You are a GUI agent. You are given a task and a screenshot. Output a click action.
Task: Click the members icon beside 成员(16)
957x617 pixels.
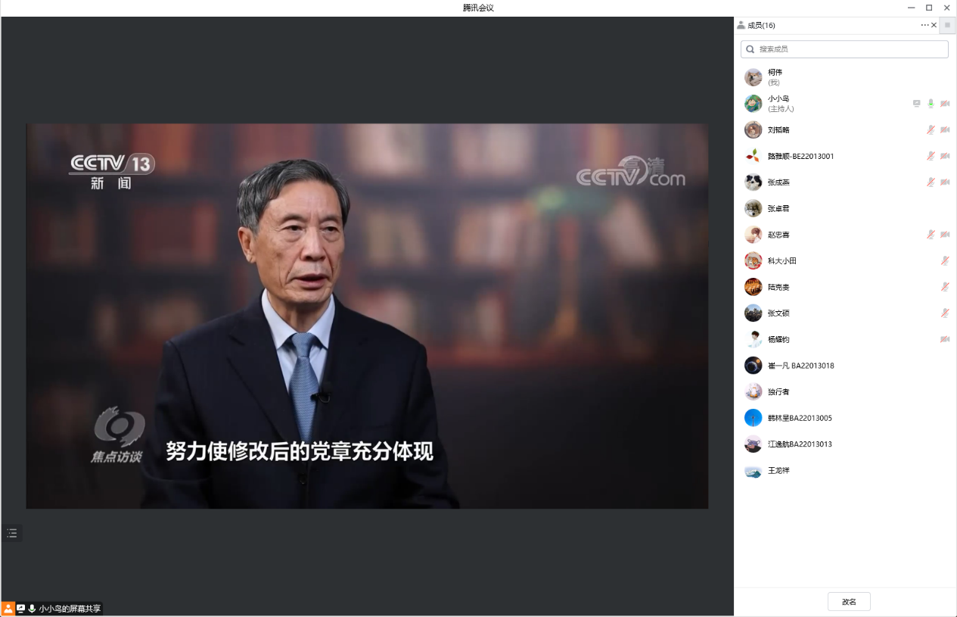pyautogui.click(x=741, y=25)
